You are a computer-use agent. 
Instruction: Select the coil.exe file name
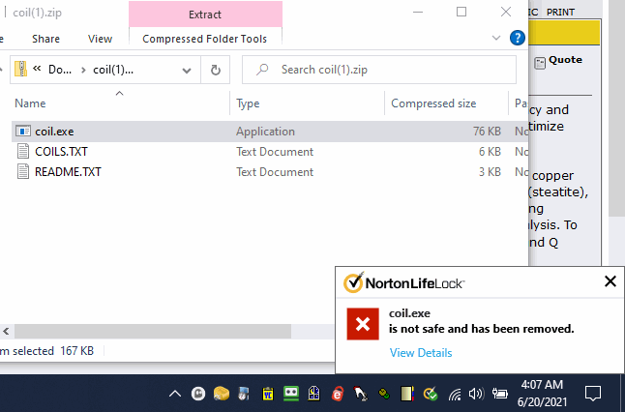click(54, 132)
